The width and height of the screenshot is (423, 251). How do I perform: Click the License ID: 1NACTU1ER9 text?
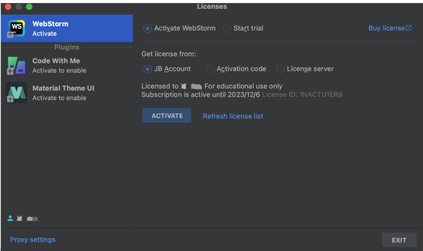pyautogui.click(x=302, y=95)
